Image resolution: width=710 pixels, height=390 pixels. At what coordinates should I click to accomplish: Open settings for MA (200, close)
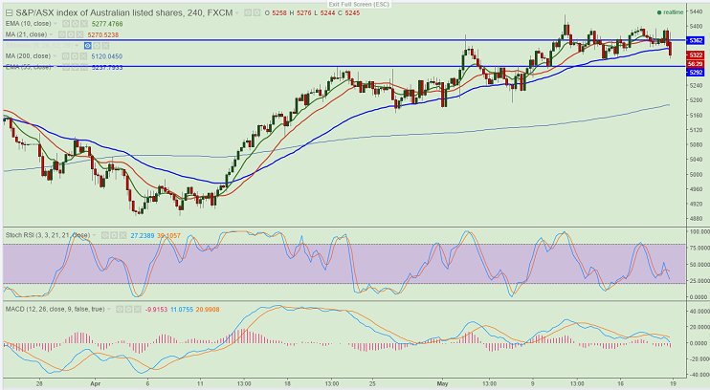click(75, 56)
